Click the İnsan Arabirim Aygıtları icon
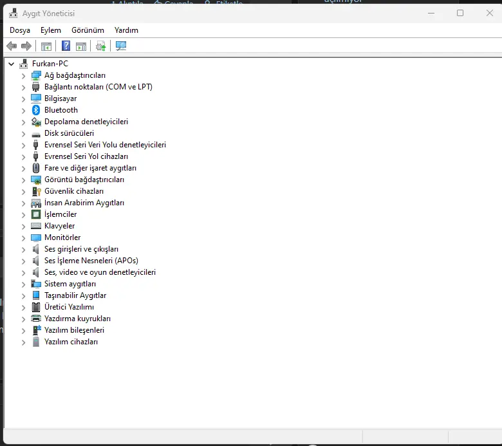 (x=36, y=203)
